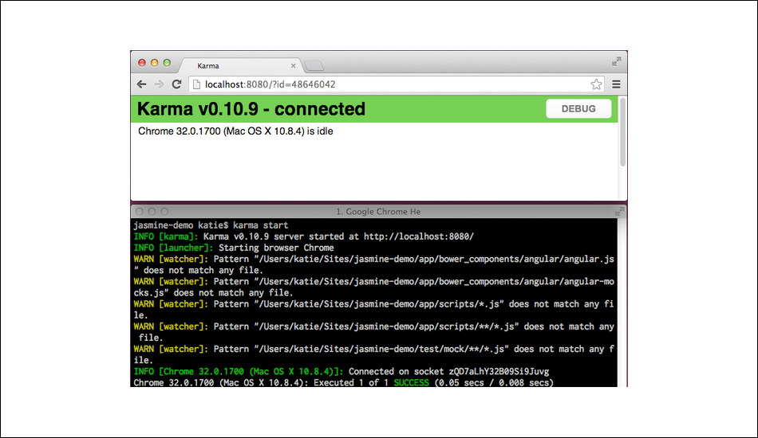Screen dimensions: 758x438
Task: Click the green SUCCESS word in terminal
Action: coord(412,382)
